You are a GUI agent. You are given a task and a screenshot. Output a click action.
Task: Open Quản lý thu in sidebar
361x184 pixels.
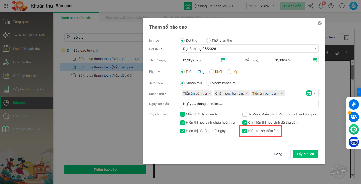[22, 62]
